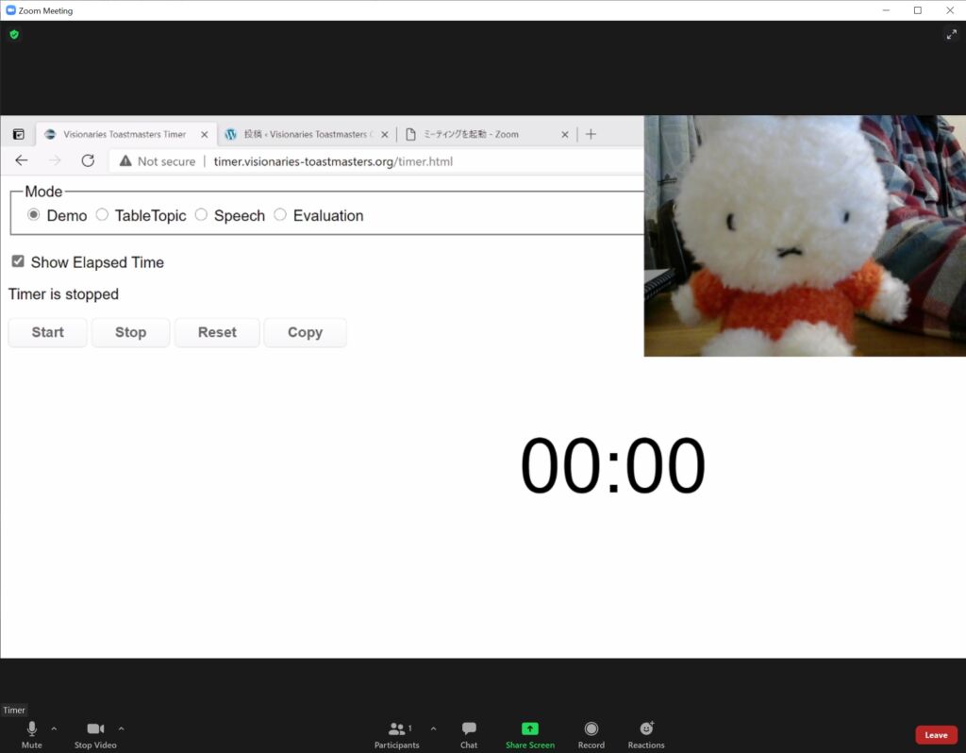Uncheck the Show Elapsed Time checkbox
Image resolution: width=966 pixels, height=753 pixels.
coord(18,261)
